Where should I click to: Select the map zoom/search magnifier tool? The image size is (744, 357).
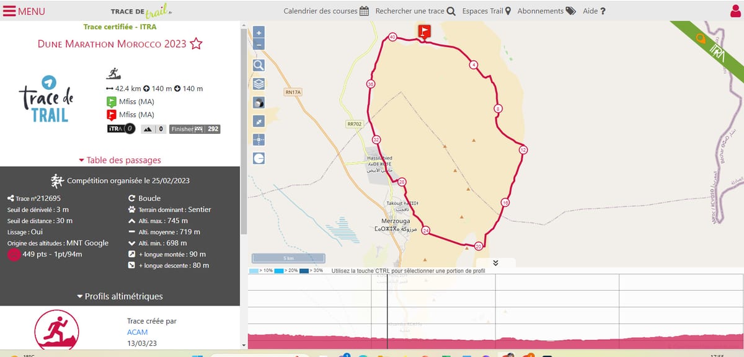click(259, 64)
